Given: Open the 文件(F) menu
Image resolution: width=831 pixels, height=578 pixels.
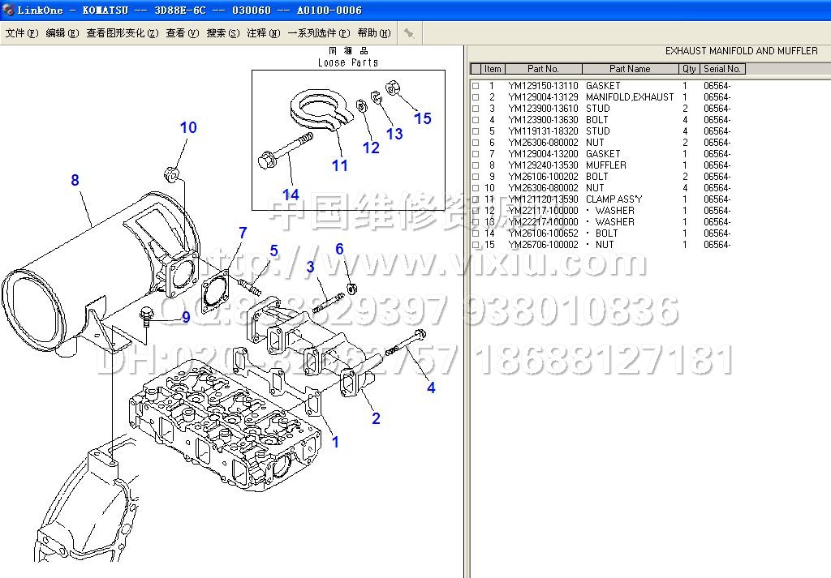Looking at the screenshot, I should point(22,33).
